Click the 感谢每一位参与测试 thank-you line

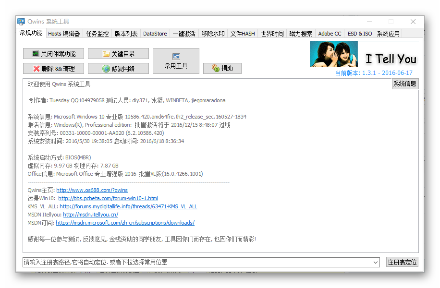point(142,239)
